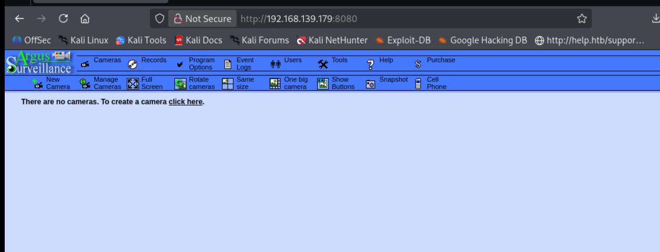Open Manage Cameras in the toolbar
Screen dimensions: 660x252
click(85, 83)
